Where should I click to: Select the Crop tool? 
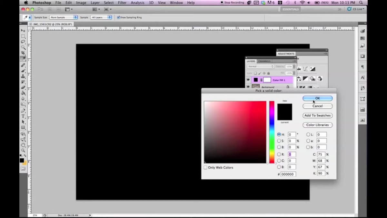[23, 53]
